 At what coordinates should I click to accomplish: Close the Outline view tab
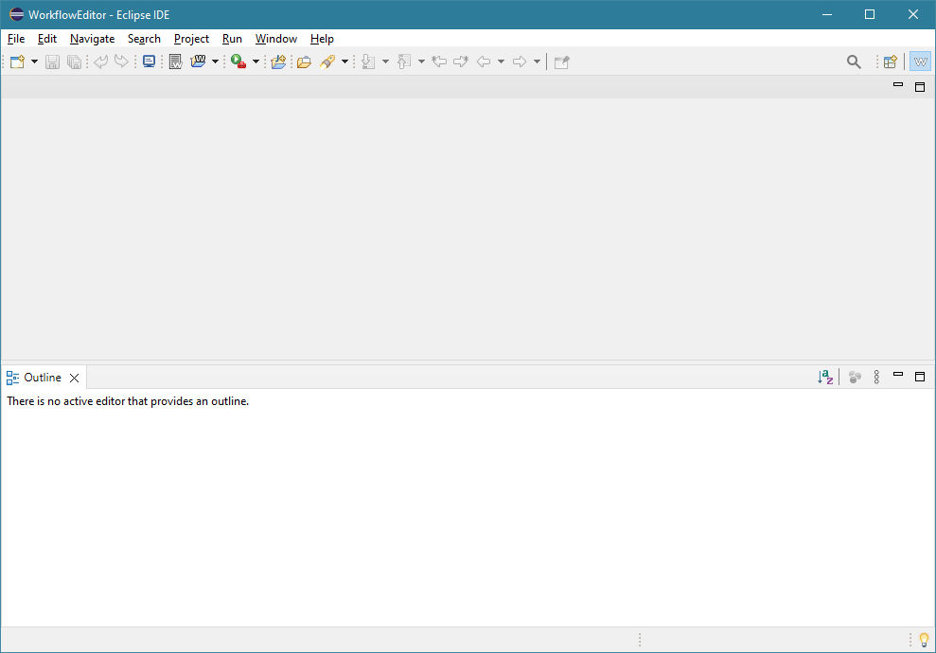[75, 378]
